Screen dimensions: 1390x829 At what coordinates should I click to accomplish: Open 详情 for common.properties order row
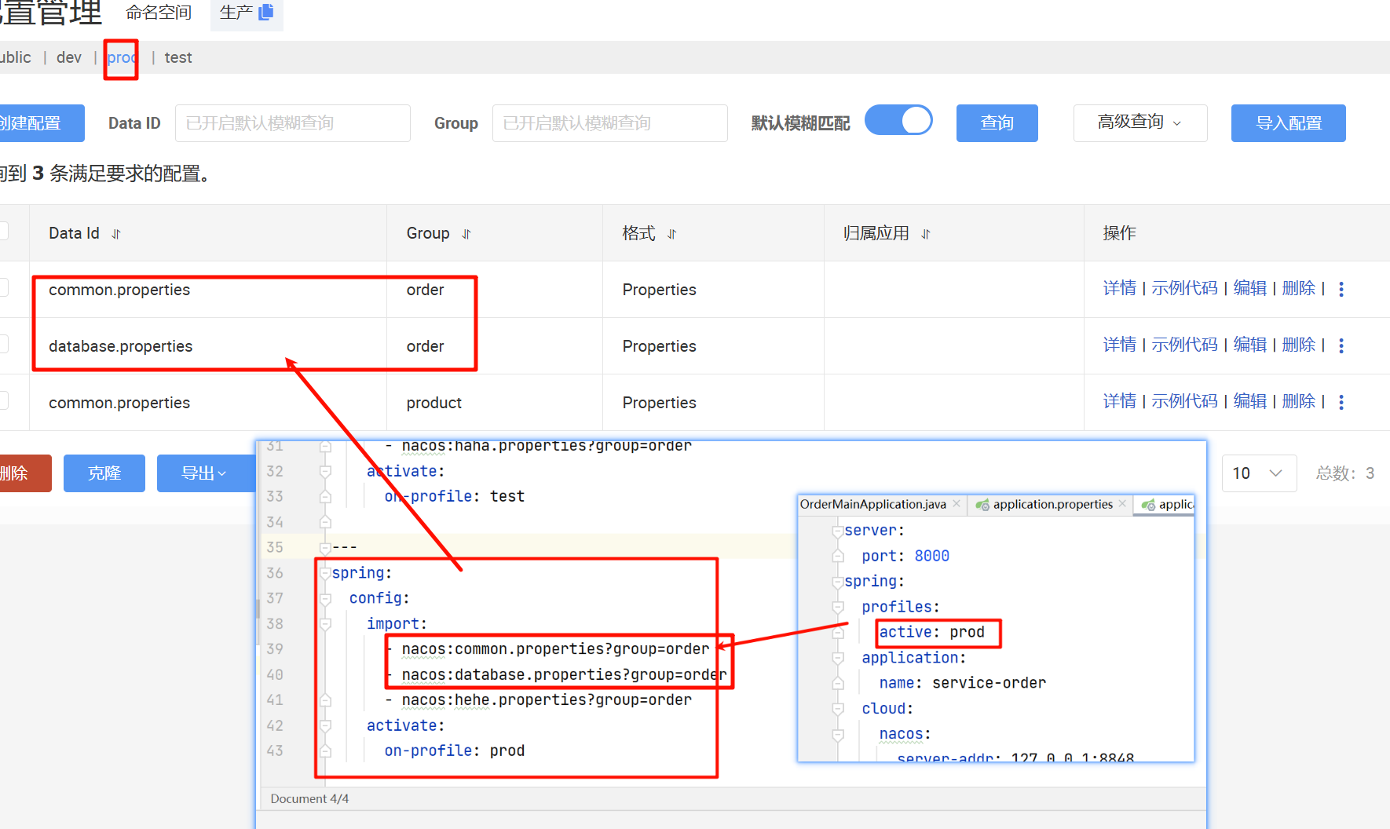1119,288
